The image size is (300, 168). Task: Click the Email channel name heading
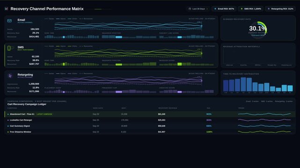pos(21,20)
